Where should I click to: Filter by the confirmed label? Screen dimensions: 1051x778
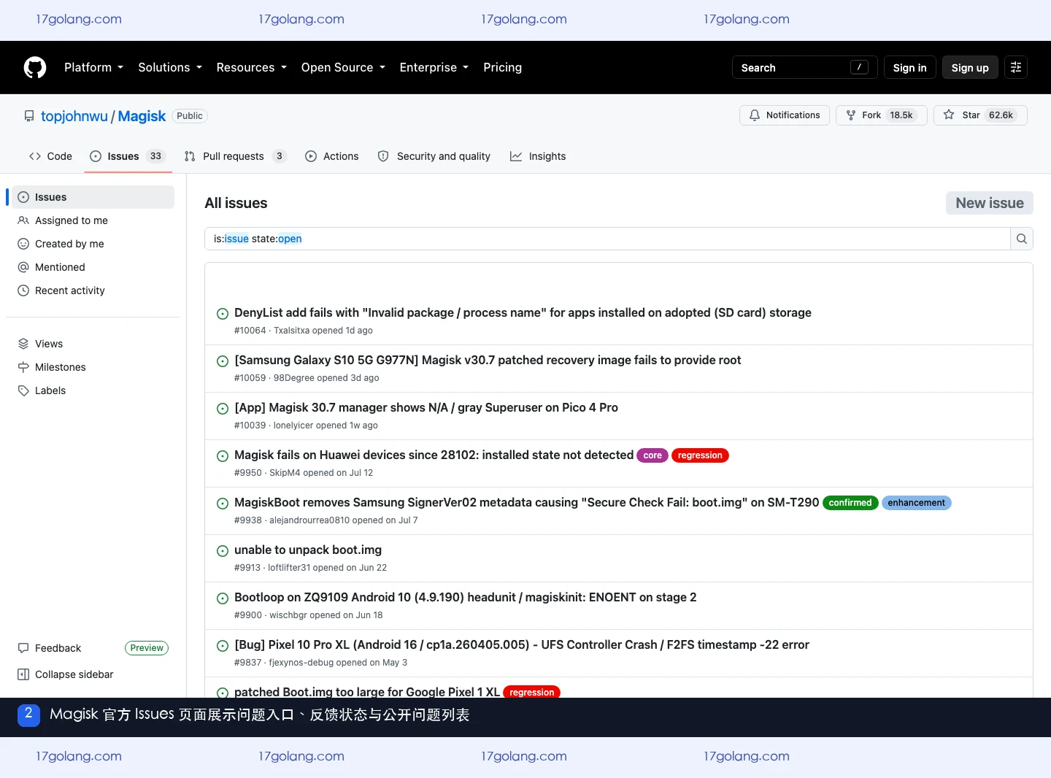coord(850,503)
